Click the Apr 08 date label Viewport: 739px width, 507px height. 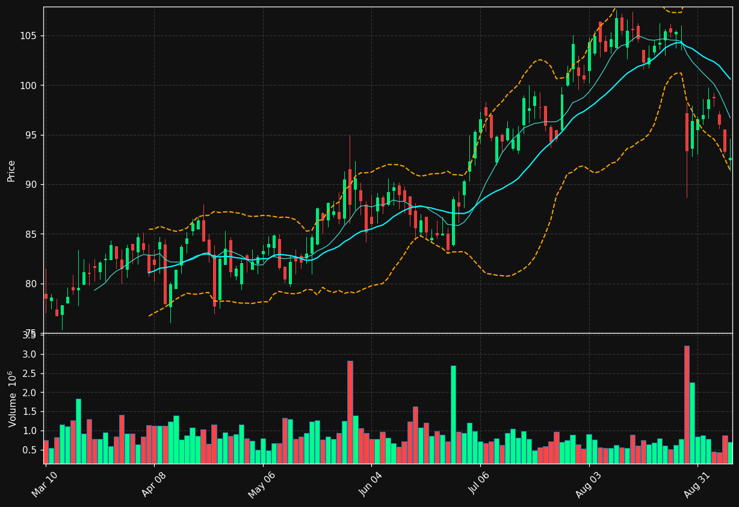(153, 484)
